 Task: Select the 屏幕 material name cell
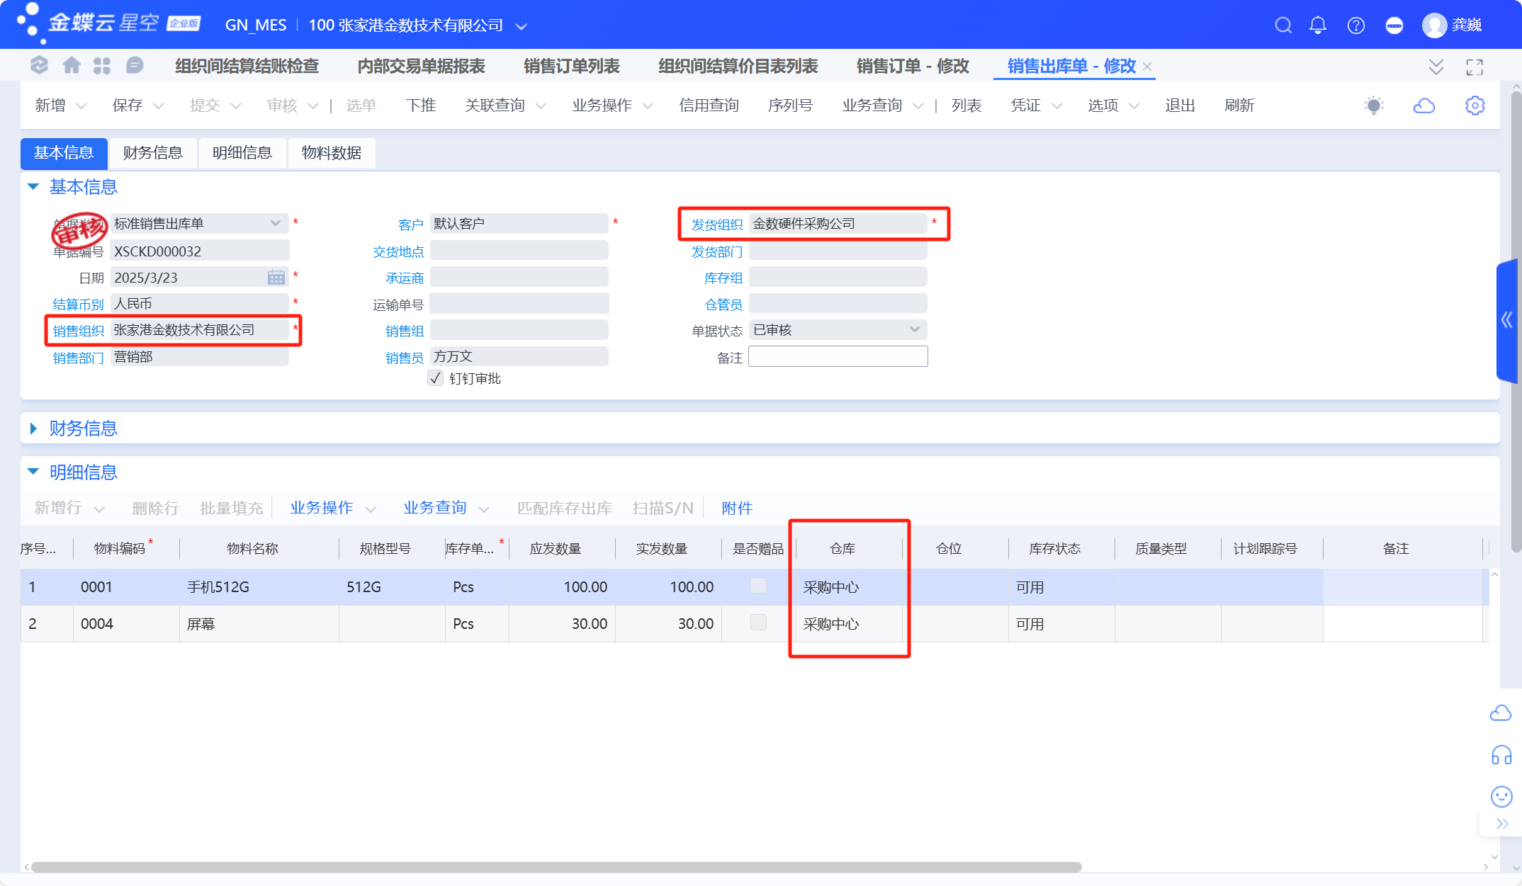coord(259,624)
